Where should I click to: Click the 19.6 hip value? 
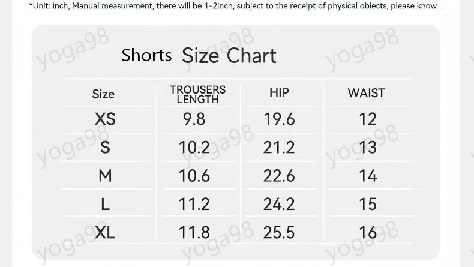[279, 119]
